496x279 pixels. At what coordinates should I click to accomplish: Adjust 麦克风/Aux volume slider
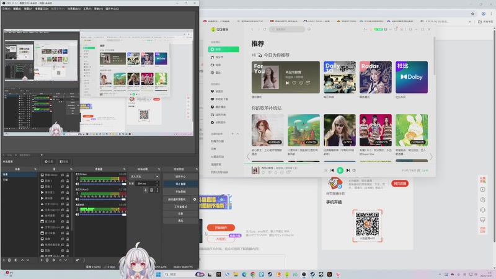coord(103,184)
